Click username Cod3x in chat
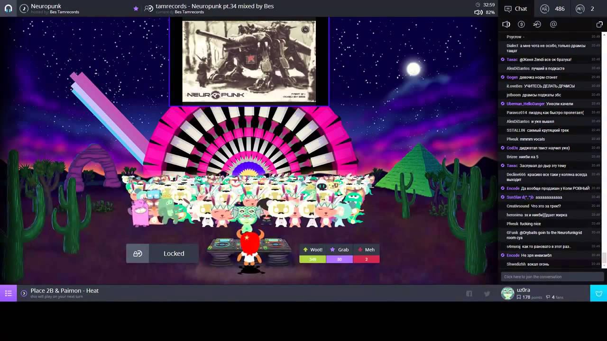This screenshot has width=607, height=341. (x=512, y=148)
